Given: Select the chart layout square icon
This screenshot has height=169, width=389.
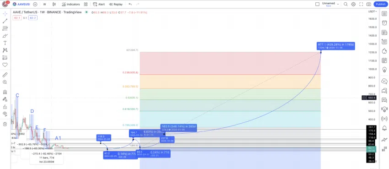Looking at the screenshot, I should coord(317,4).
